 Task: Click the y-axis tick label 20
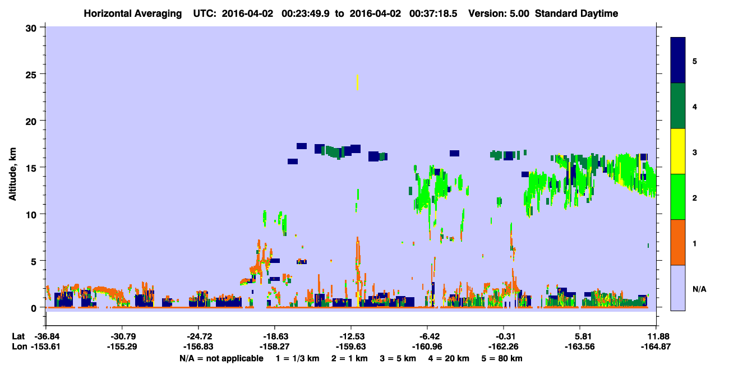tap(33, 121)
